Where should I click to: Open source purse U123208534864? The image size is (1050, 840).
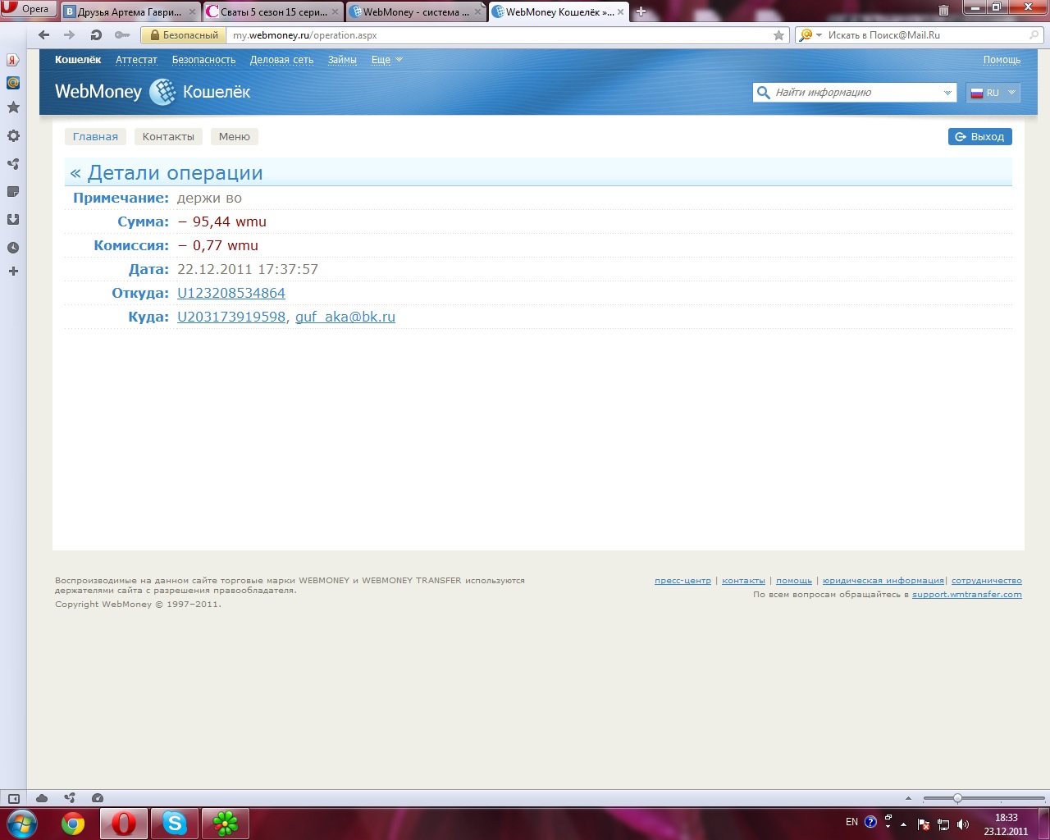[231, 293]
